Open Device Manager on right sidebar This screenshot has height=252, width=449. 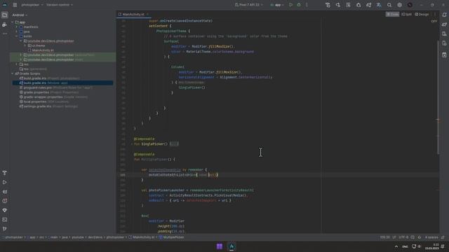click(x=444, y=34)
